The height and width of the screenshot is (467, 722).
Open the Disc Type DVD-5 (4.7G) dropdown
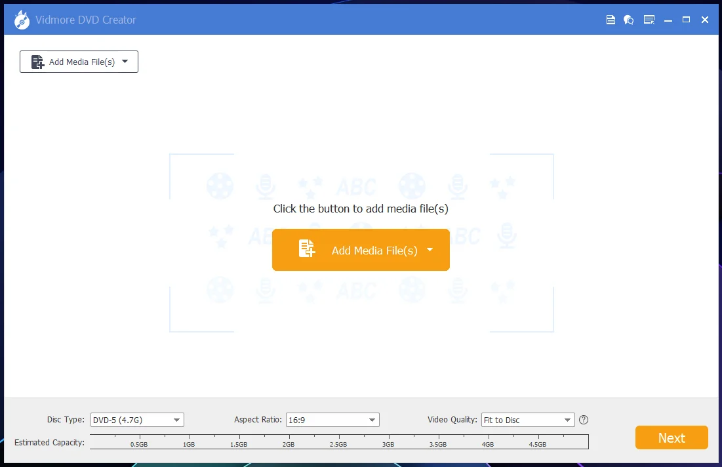coord(137,420)
